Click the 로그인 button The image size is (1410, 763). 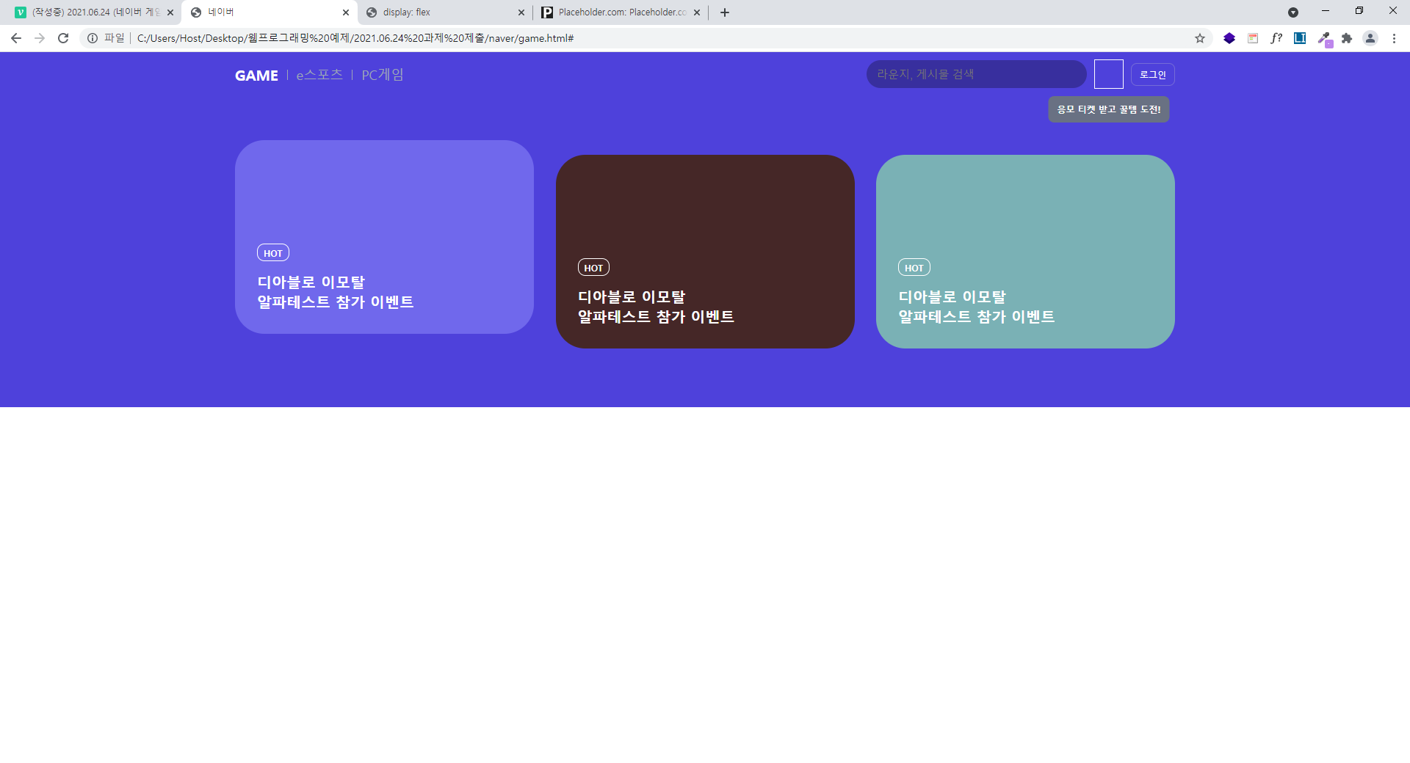1152,74
